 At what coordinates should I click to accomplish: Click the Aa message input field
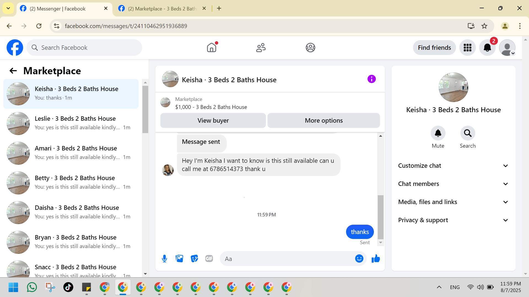click(287, 259)
